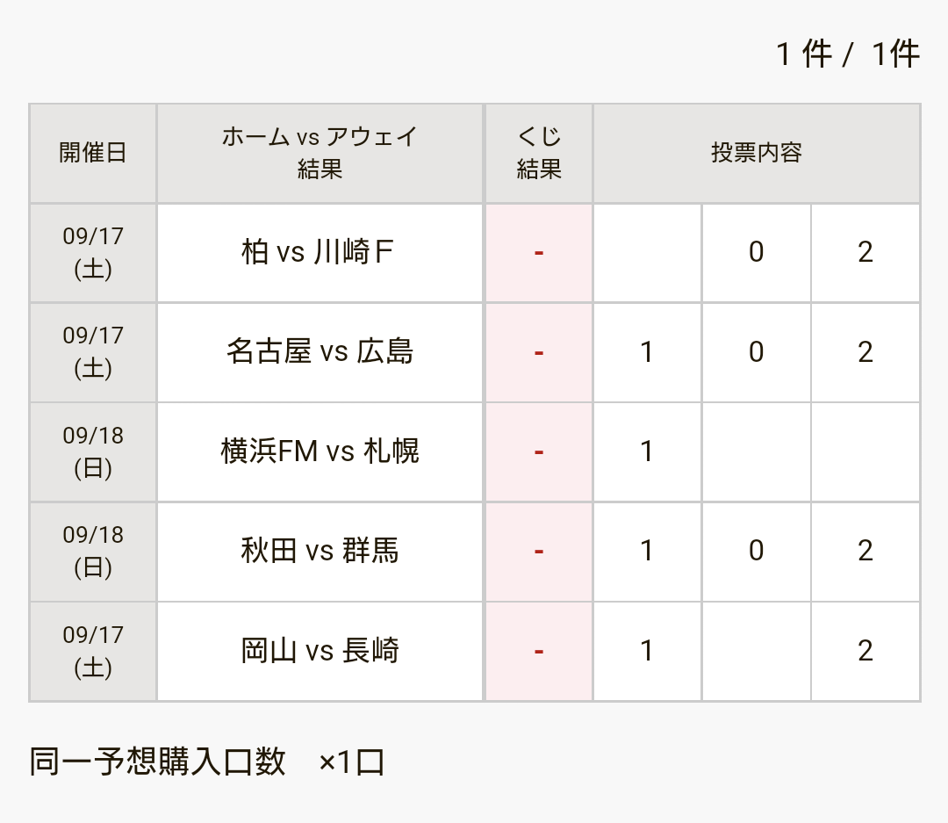Click the 2 vote for 柏 vs 川崎F
The height and width of the screenshot is (823, 948).
(x=865, y=253)
